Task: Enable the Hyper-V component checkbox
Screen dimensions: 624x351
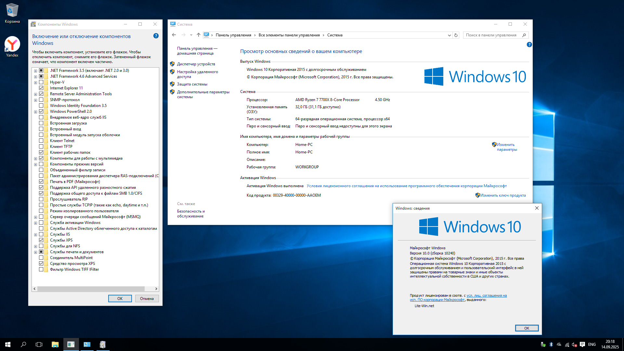Action: [41, 82]
